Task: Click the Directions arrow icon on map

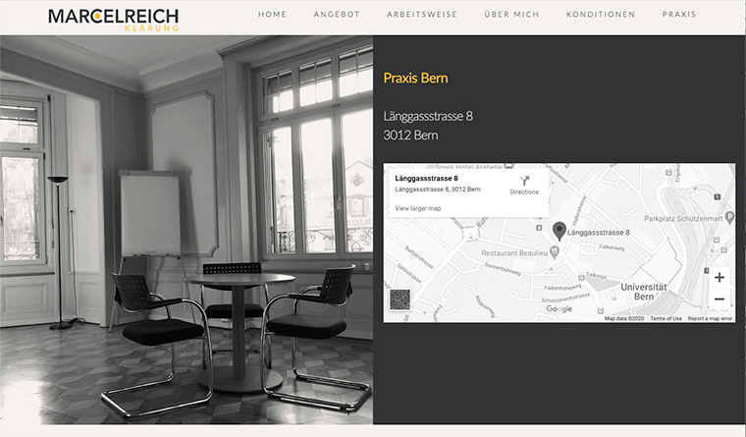Action: point(524,181)
